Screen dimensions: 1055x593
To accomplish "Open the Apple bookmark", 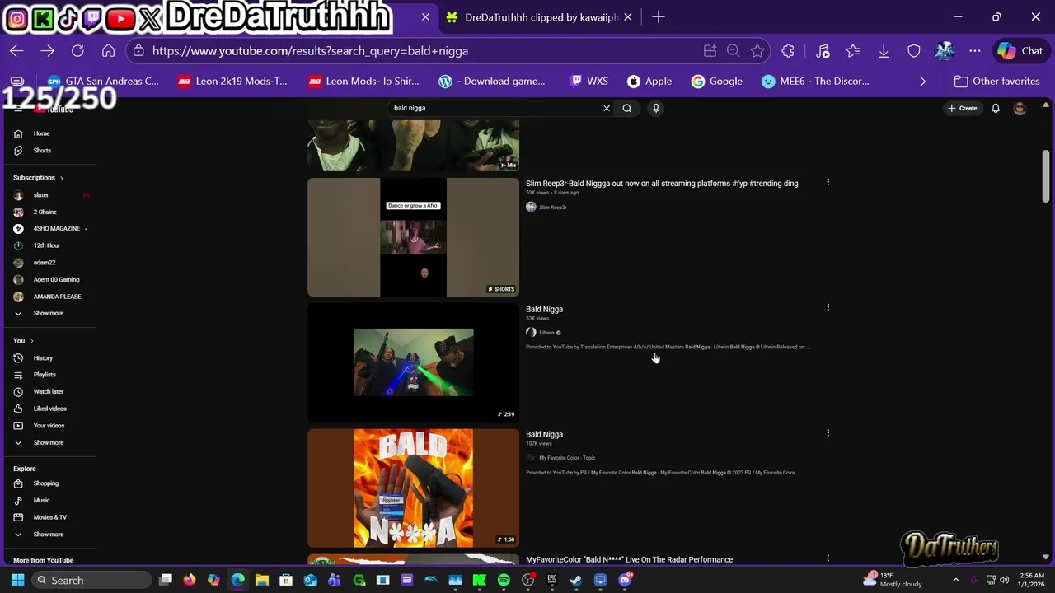I will 649,82.
